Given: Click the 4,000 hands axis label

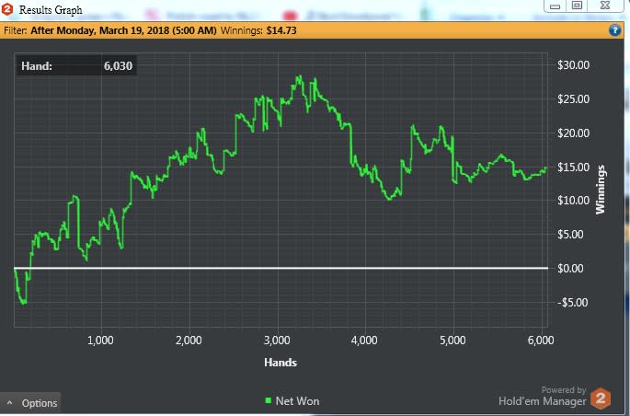Looking at the screenshot, I should pyautogui.click(x=364, y=341).
